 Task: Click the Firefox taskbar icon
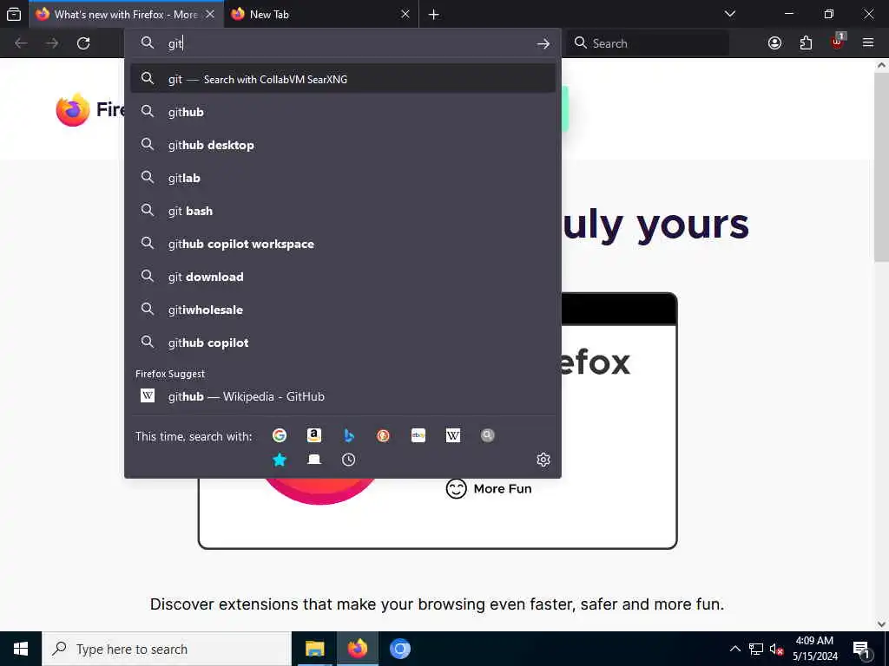point(357,649)
